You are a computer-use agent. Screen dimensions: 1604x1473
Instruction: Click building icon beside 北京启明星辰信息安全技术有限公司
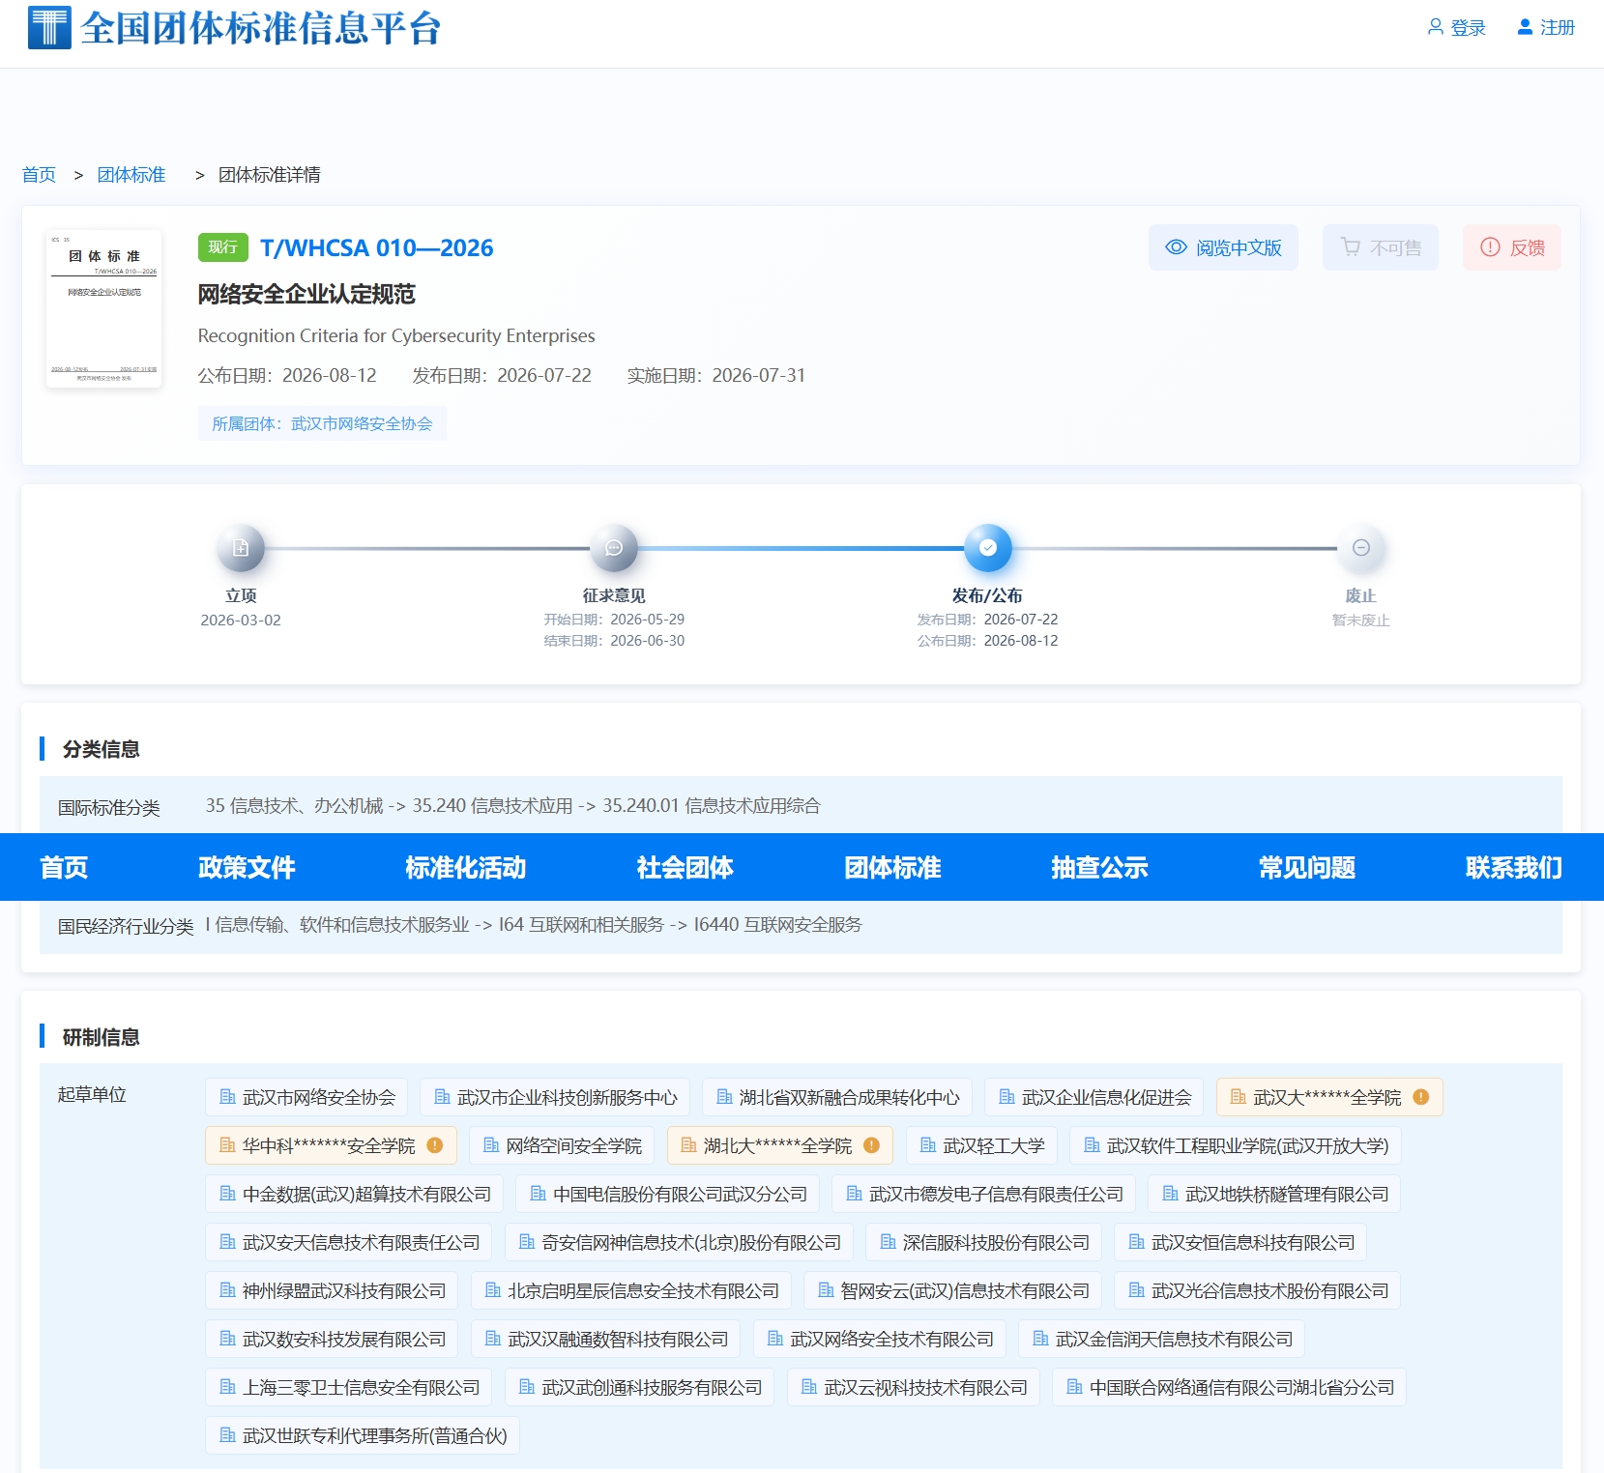click(493, 1290)
